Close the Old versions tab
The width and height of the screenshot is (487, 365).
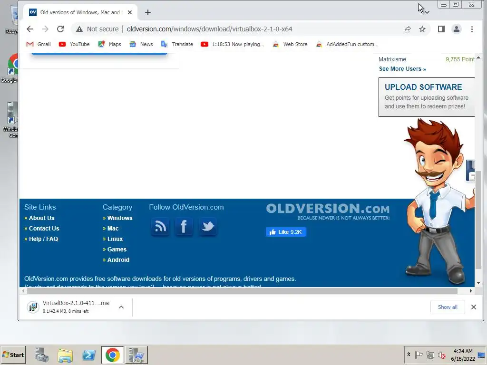[130, 12]
